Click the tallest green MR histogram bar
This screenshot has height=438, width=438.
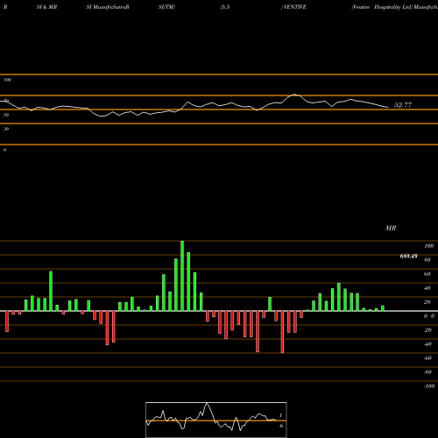tap(182, 276)
